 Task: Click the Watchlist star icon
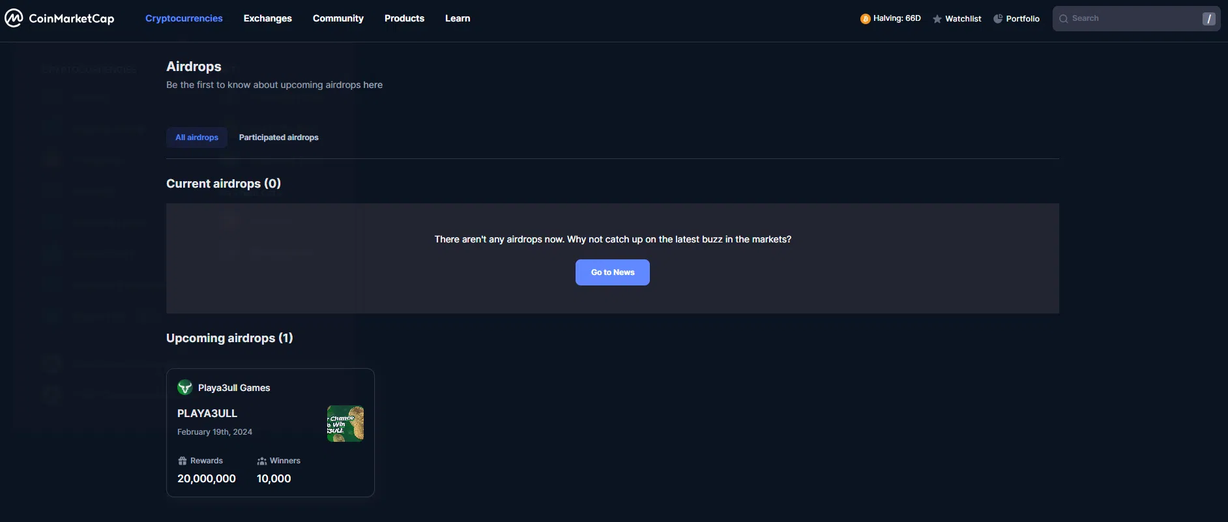tap(937, 19)
